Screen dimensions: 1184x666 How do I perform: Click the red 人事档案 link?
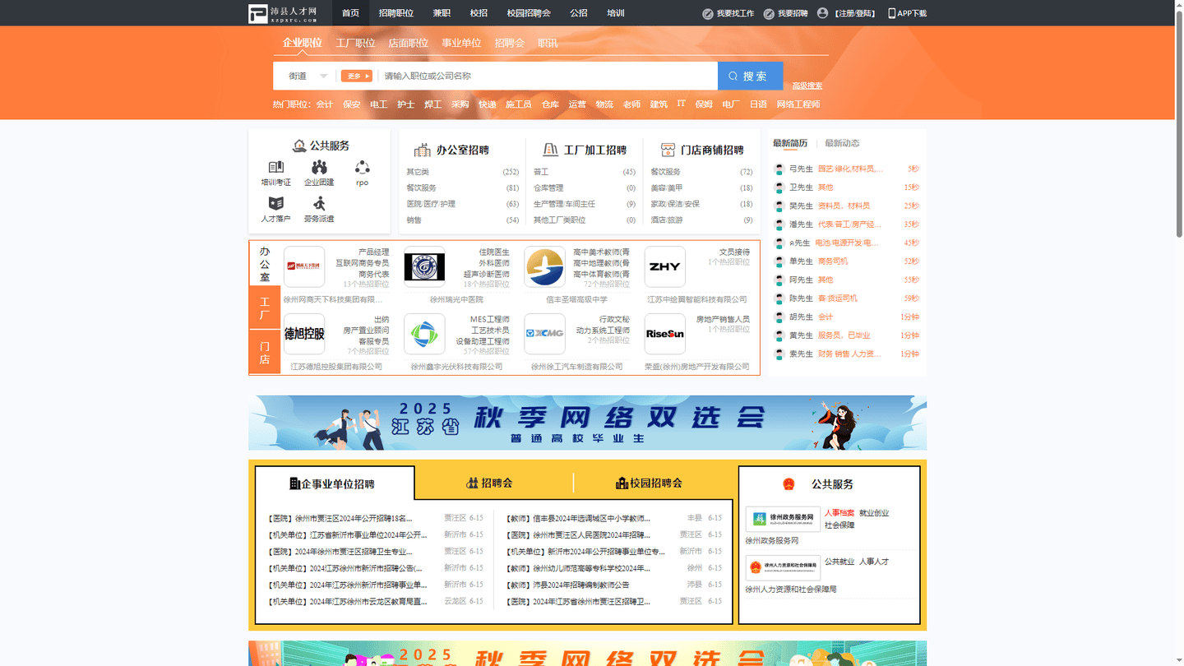point(839,513)
